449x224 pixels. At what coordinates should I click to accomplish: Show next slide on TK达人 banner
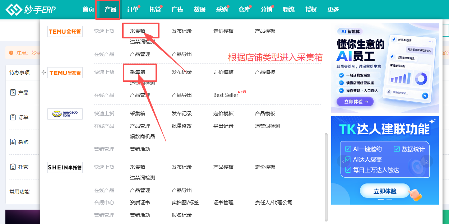tap(427, 161)
